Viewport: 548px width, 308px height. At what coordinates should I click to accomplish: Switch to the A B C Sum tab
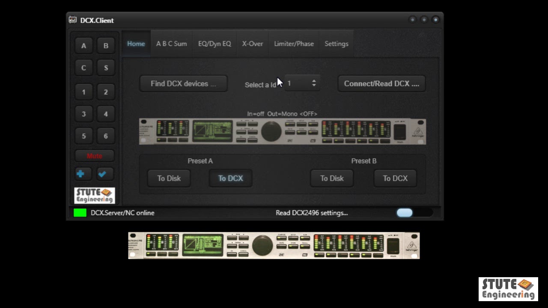click(171, 44)
